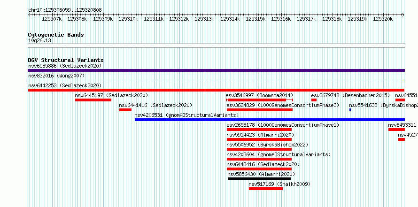This screenshot has width=418, height=207.
Task: Open the nsv5506952 (ByrskaBishop2022) label
Action: point(267,145)
